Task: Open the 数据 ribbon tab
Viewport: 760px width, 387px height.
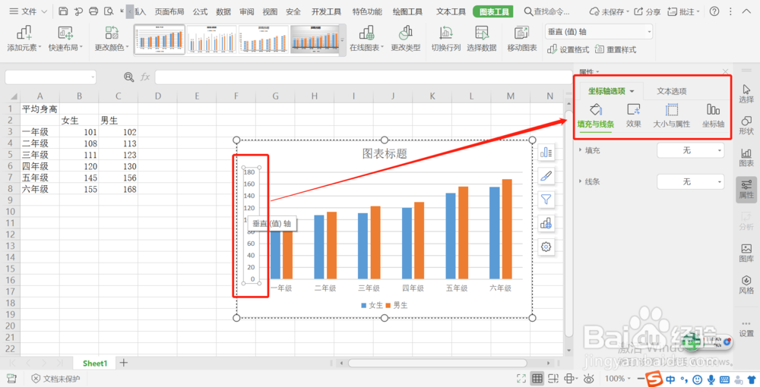Action: [223, 11]
